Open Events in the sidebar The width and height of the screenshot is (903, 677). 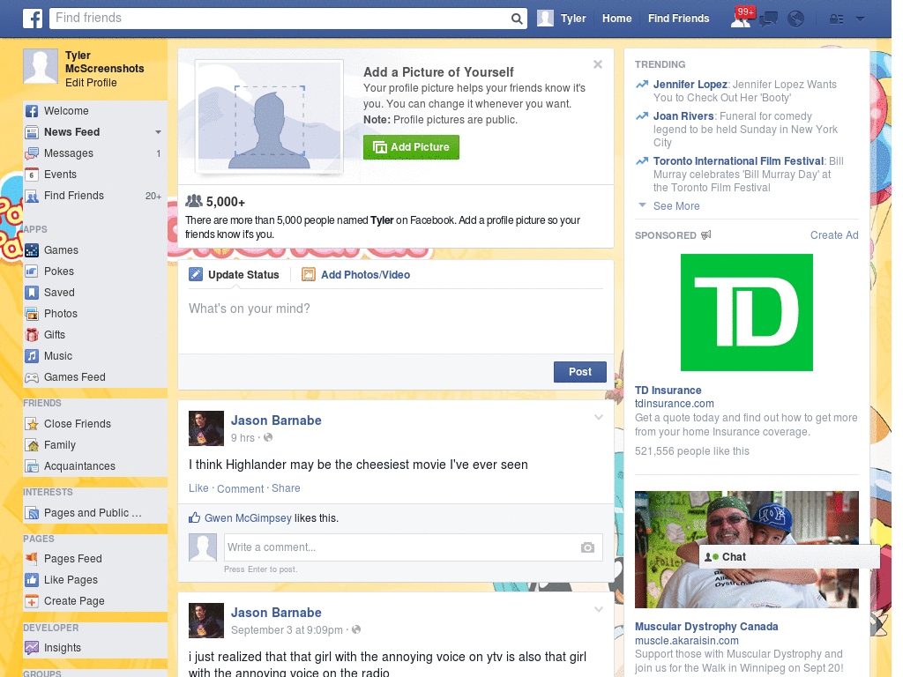pyautogui.click(x=95, y=175)
